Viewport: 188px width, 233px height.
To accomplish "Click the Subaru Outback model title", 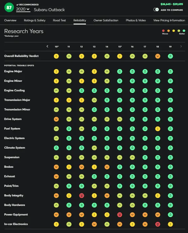I will 49,10.
